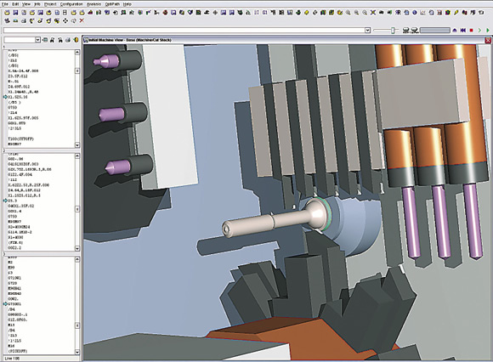Open the Analysis menu
The height and width of the screenshot is (362, 493).
tap(93, 4)
